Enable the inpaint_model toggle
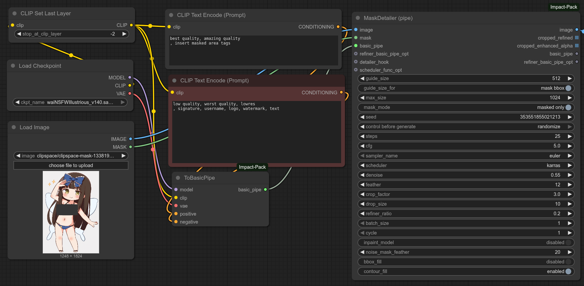The width and height of the screenshot is (584, 286). tap(568, 242)
